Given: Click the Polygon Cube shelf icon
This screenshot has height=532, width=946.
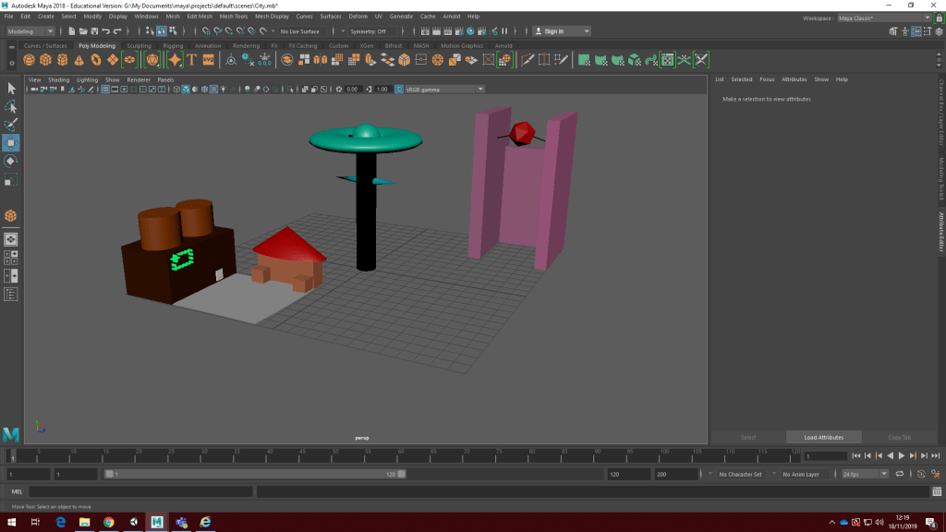Looking at the screenshot, I should click(x=46, y=60).
